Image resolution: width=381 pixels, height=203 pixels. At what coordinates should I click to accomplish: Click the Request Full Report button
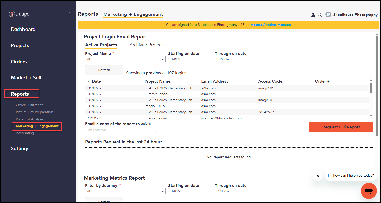pyautogui.click(x=341, y=127)
